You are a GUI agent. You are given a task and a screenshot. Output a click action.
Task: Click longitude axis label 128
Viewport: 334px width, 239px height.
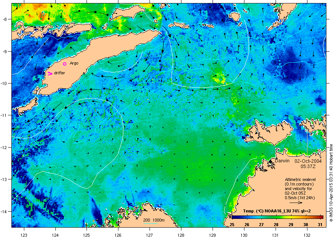(x=181, y=235)
